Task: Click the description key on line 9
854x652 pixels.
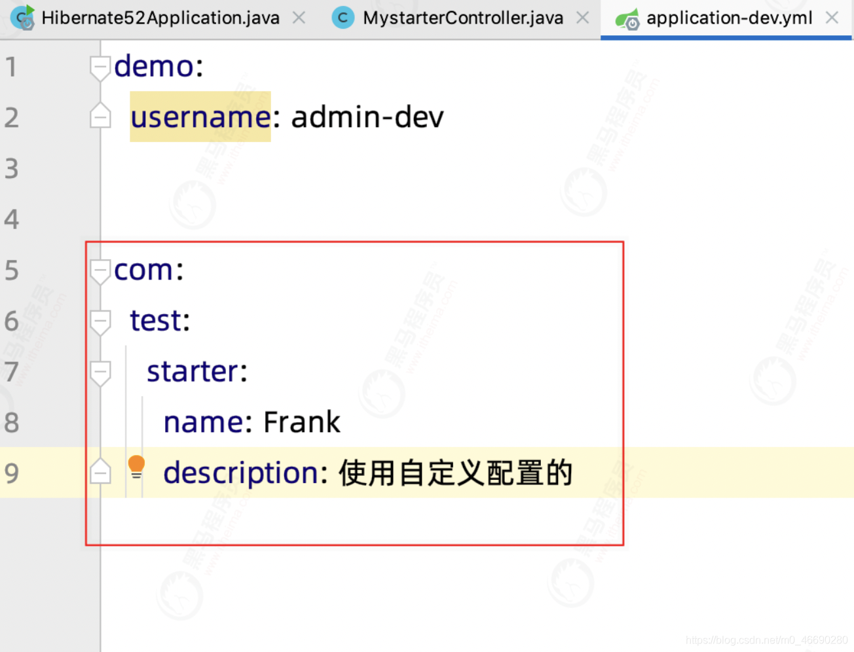Action: pos(241,473)
